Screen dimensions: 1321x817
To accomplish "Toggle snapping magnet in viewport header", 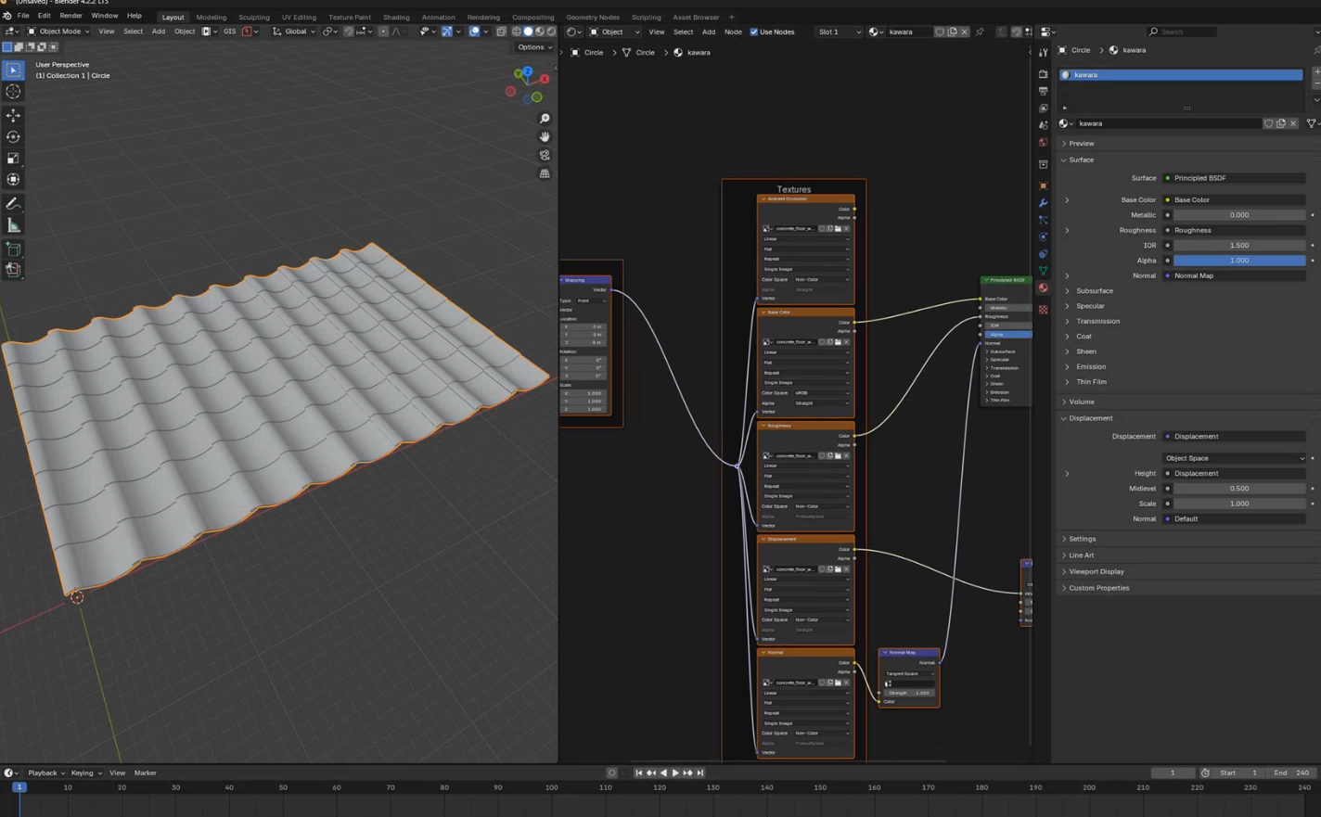I will click(x=348, y=32).
